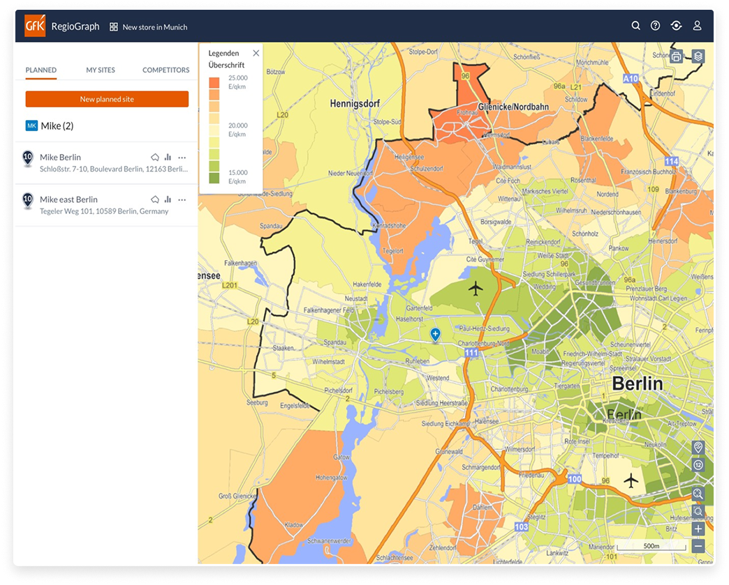Open the search icon in header
The height and width of the screenshot is (585, 729).
(x=635, y=26)
